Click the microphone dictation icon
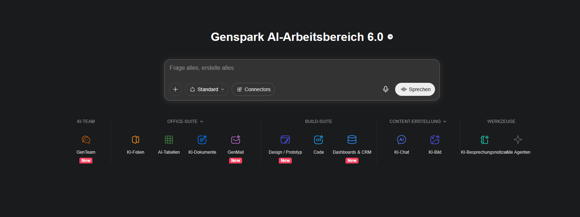 386,89
